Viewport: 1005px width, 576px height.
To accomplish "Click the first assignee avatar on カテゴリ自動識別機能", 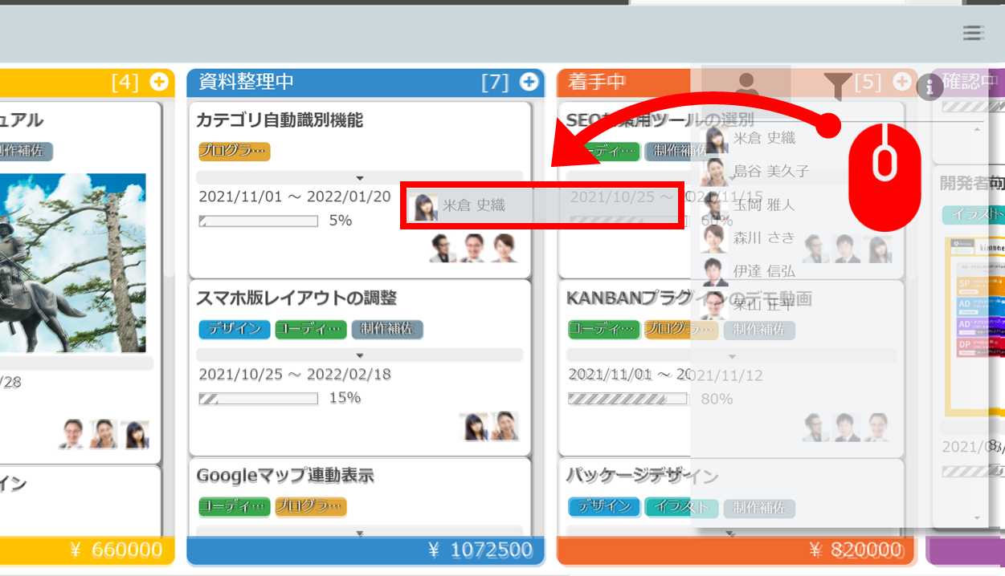I will click(x=443, y=248).
